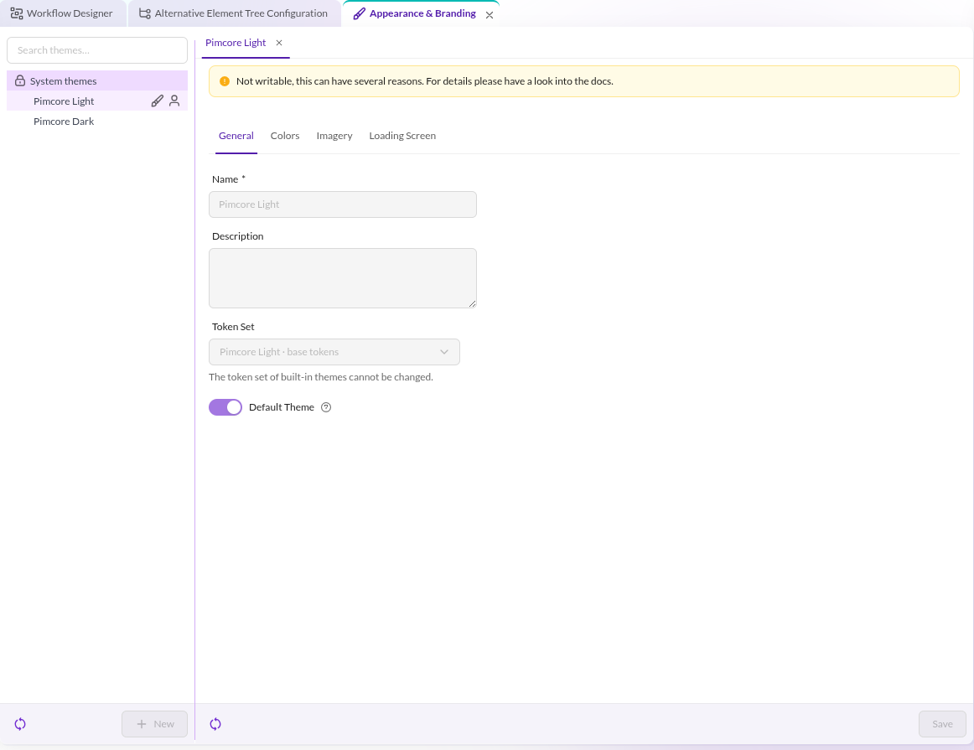This screenshot has height=750, width=974.
Task: Toggle the Default Theme switch
Action: (x=225, y=407)
